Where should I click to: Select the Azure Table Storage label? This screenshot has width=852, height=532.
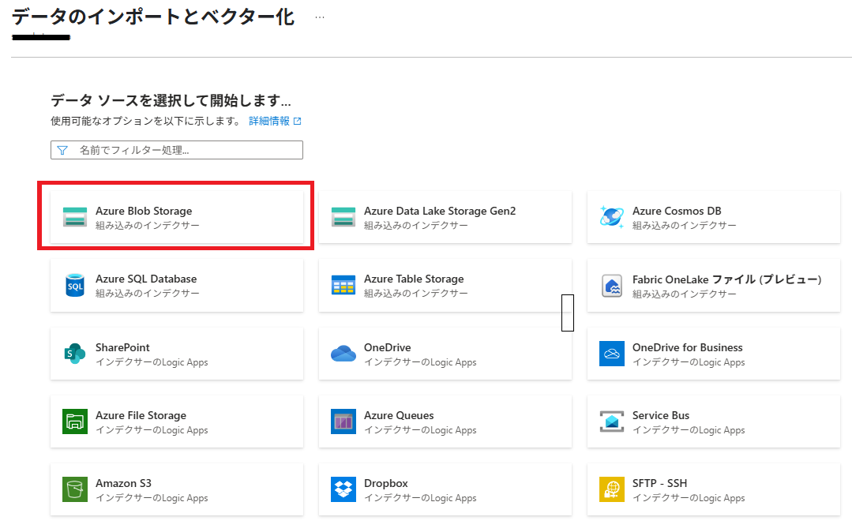(x=414, y=279)
